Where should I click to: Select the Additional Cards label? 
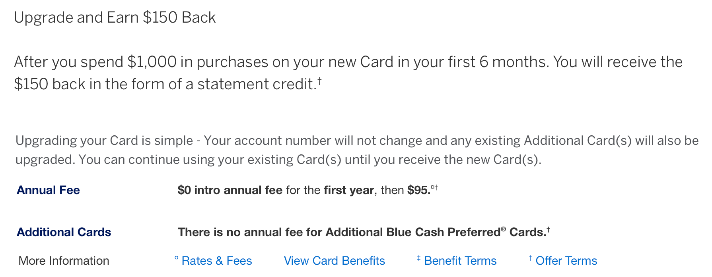(64, 232)
